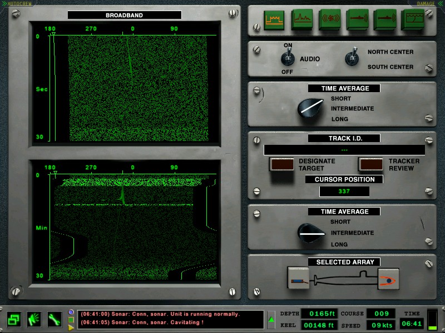Viewport: 445px width, 333px height.
Task: Click the Course readout 009
Action: pos(382,314)
